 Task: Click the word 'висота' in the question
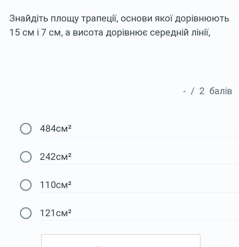tap(88, 33)
